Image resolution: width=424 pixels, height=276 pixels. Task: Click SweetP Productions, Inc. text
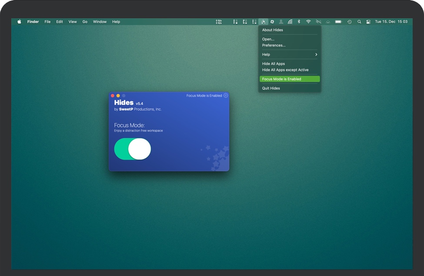[140, 109]
